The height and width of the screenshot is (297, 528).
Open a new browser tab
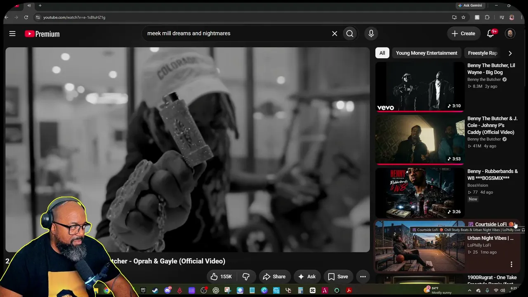coord(40,5)
